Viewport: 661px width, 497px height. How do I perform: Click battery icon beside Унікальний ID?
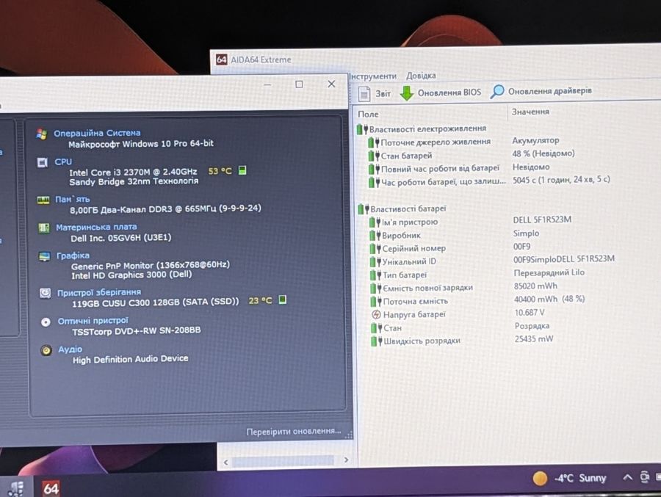point(375,262)
